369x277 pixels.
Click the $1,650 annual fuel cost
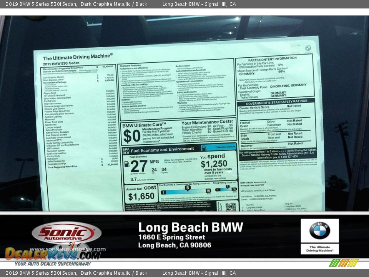(x=141, y=197)
